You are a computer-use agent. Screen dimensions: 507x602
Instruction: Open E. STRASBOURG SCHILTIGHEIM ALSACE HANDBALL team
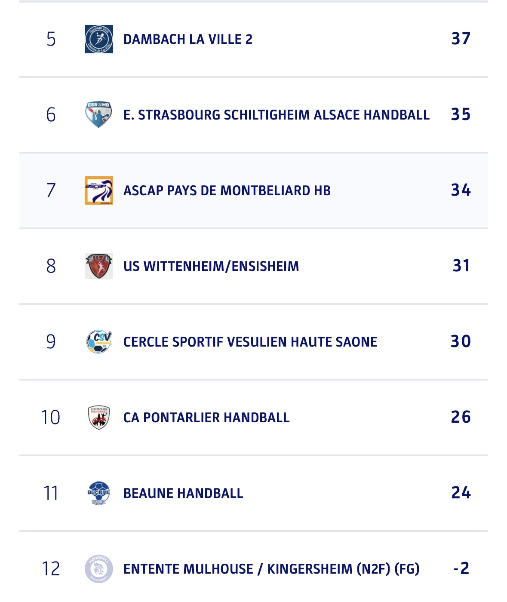276,115
